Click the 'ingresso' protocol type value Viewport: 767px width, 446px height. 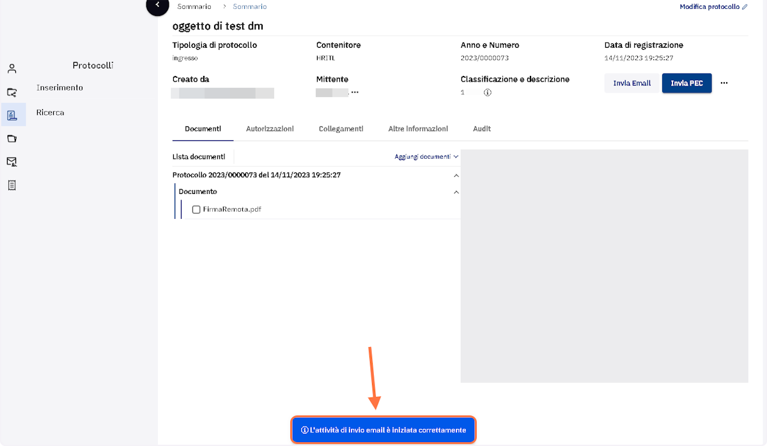coord(185,58)
